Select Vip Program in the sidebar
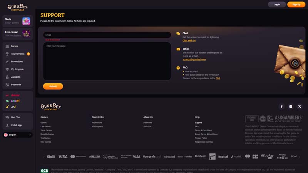 point(17,69)
